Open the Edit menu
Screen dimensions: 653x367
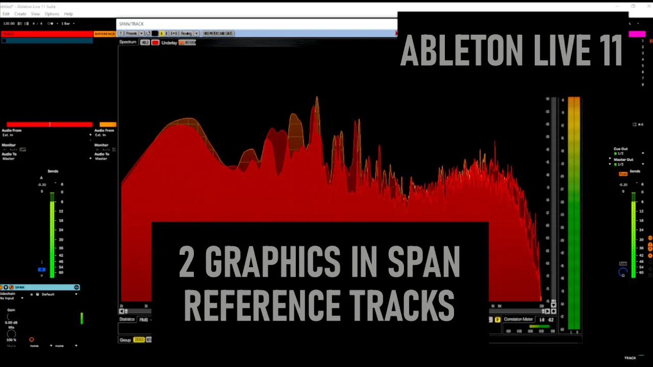point(6,14)
